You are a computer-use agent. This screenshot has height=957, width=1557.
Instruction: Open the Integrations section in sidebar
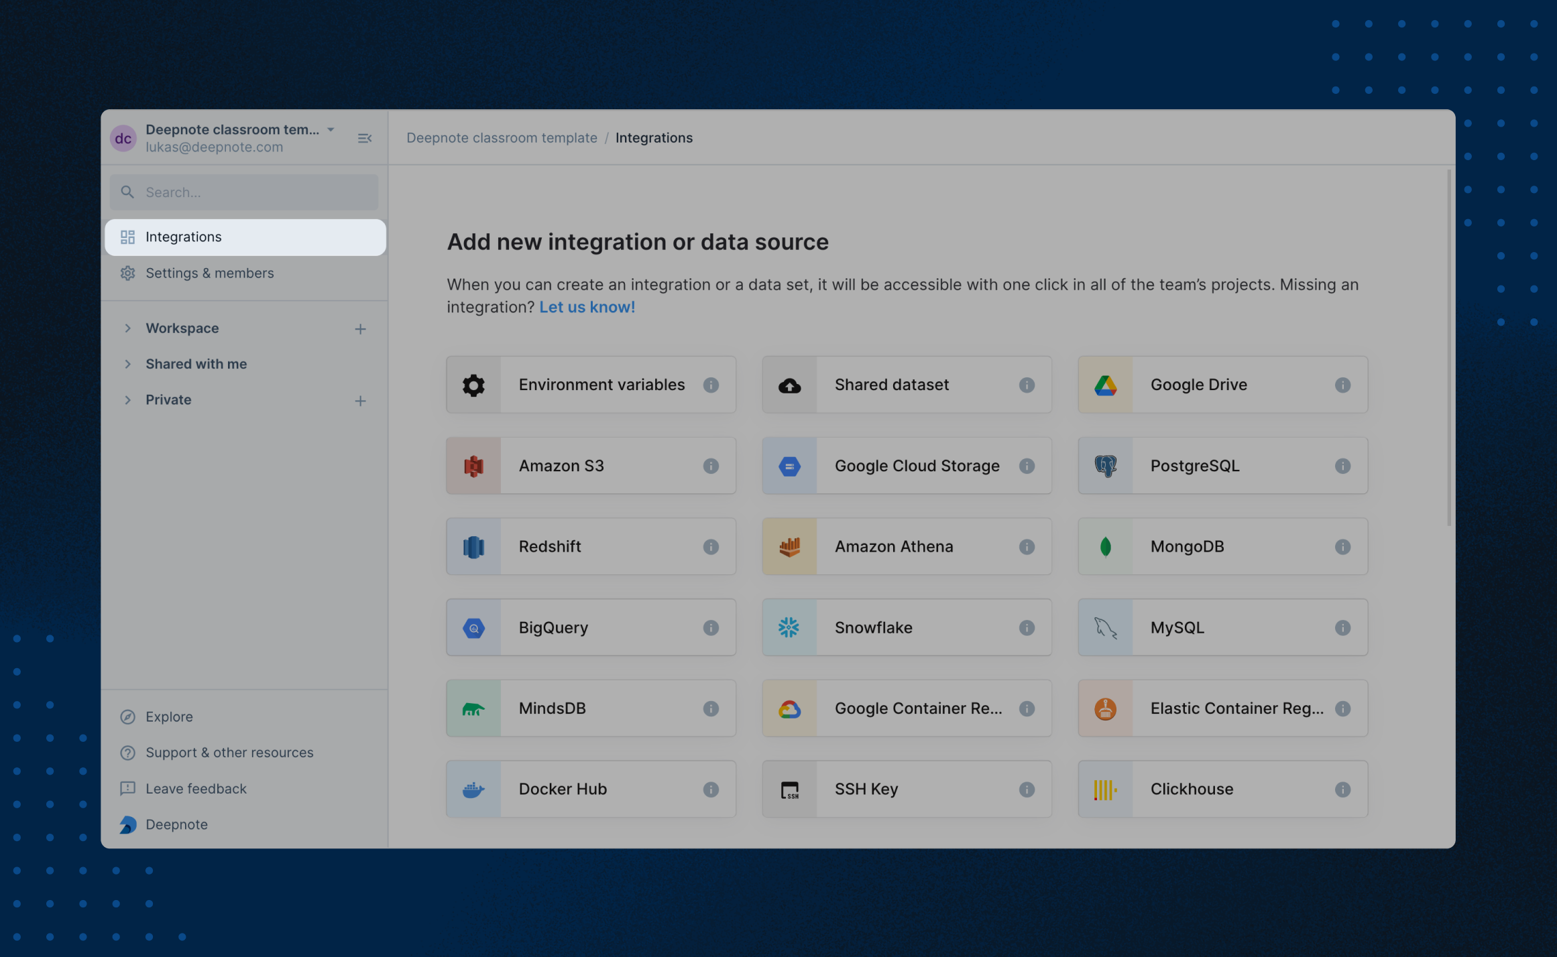(x=184, y=237)
